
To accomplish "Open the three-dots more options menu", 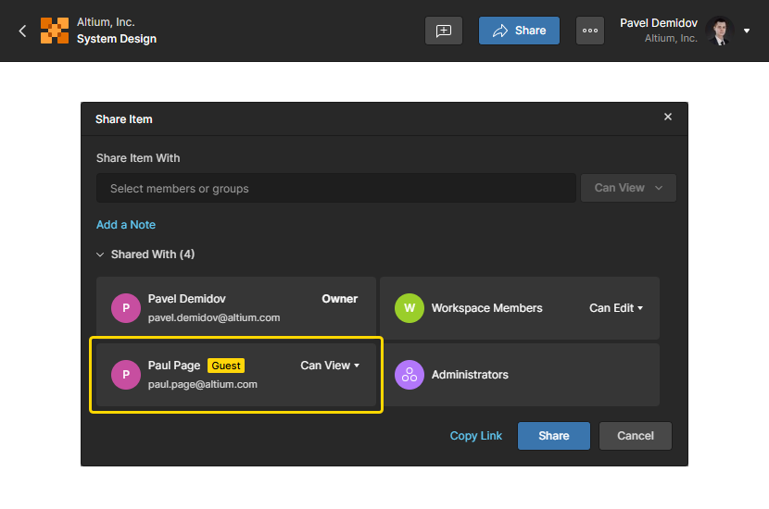I will click(x=590, y=31).
